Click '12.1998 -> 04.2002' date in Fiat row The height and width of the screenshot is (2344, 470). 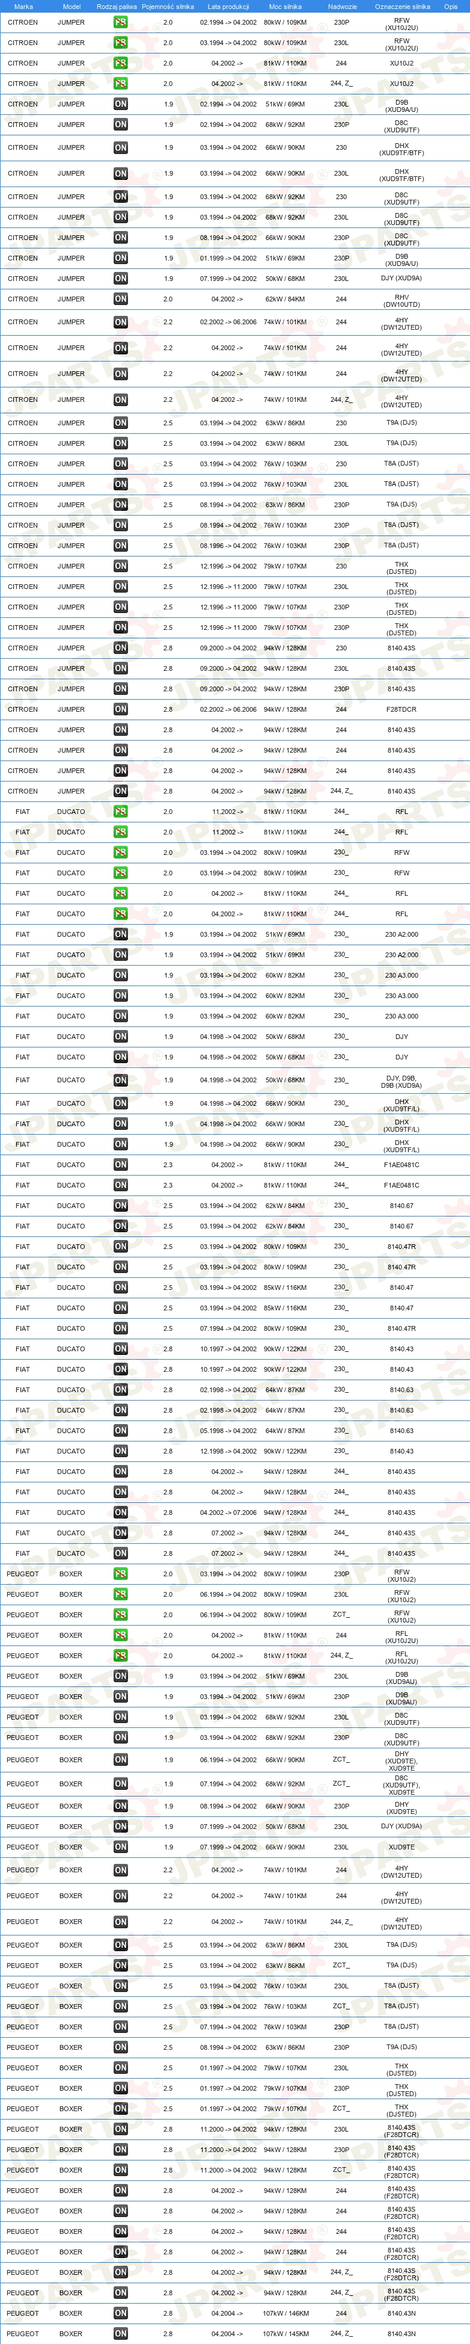pos(228,1451)
